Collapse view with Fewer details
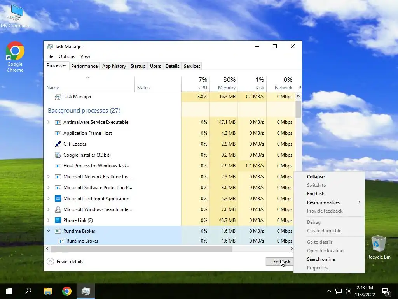 (65, 262)
